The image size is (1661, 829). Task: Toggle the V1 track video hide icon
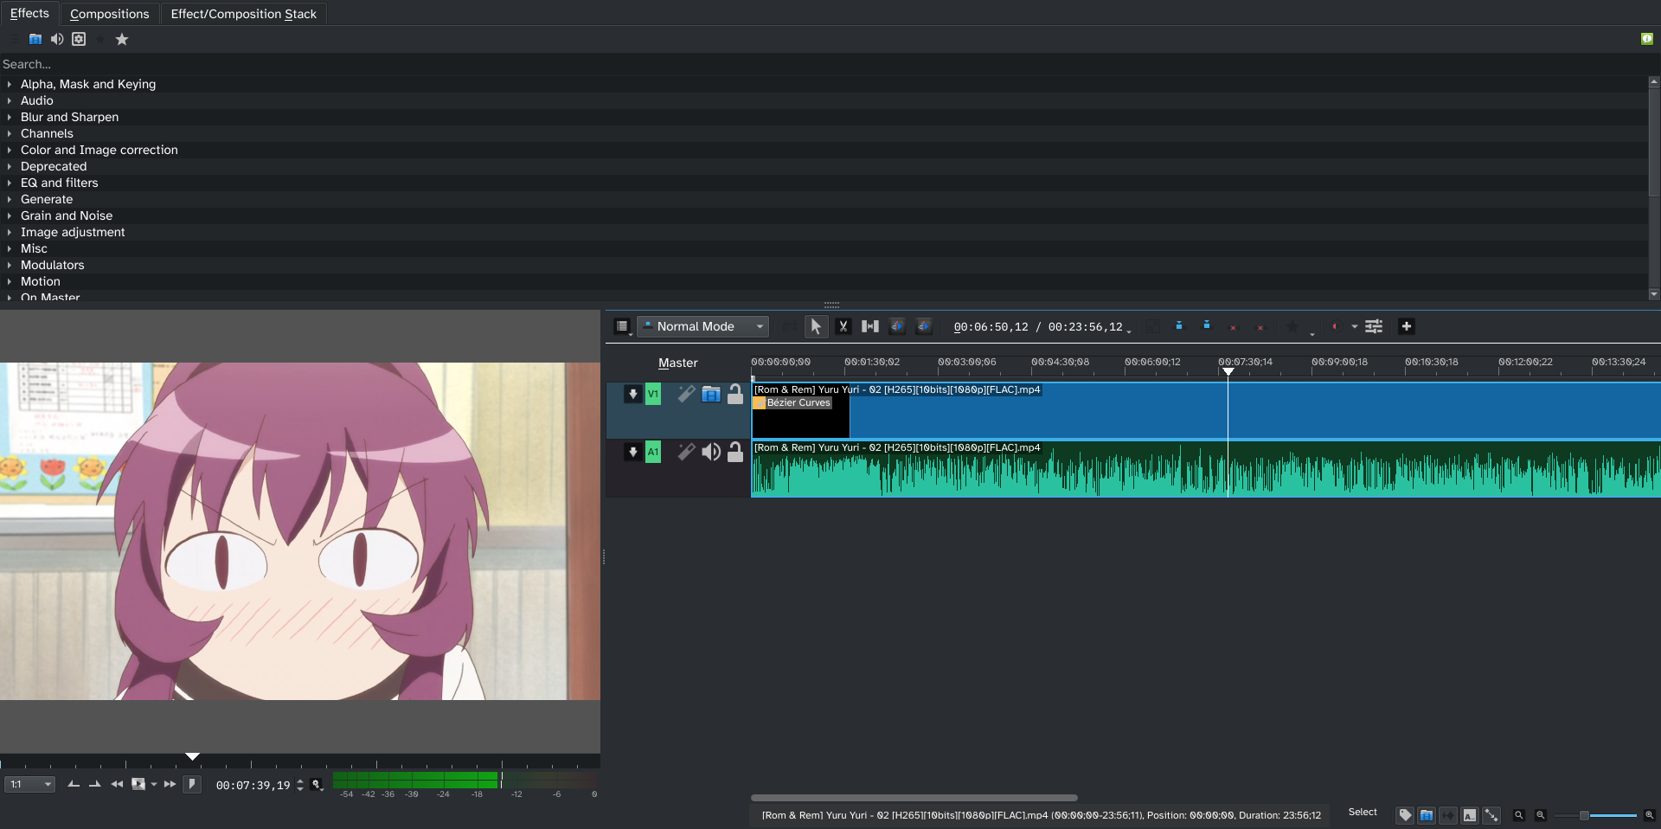(711, 394)
